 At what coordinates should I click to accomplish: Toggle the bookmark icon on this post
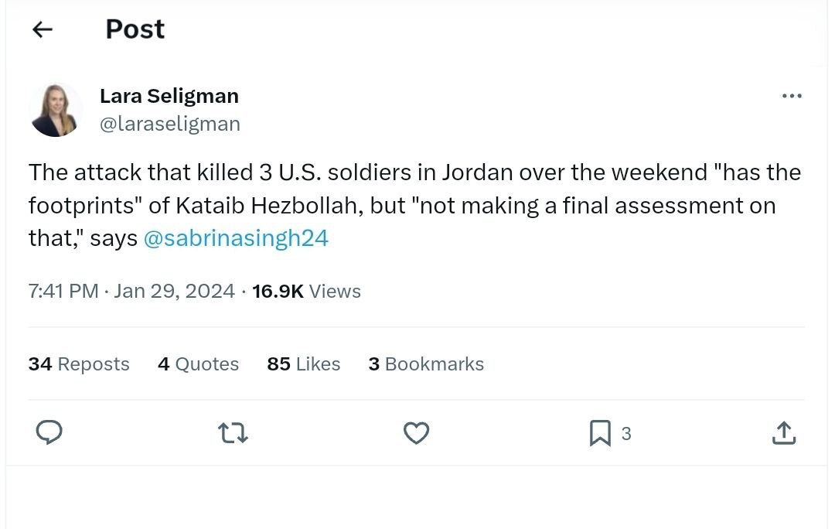600,433
